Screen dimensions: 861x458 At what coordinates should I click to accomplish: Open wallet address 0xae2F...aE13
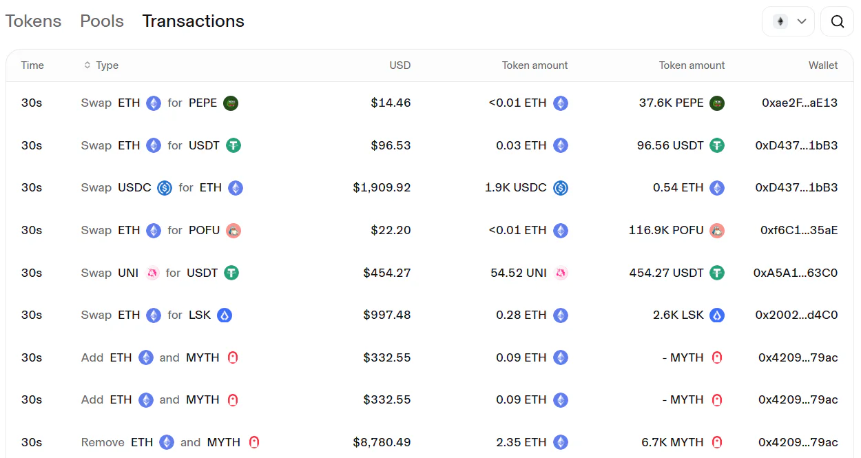click(799, 103)
